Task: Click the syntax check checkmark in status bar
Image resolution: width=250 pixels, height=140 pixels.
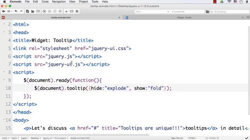Action: [x=246, y=138]
